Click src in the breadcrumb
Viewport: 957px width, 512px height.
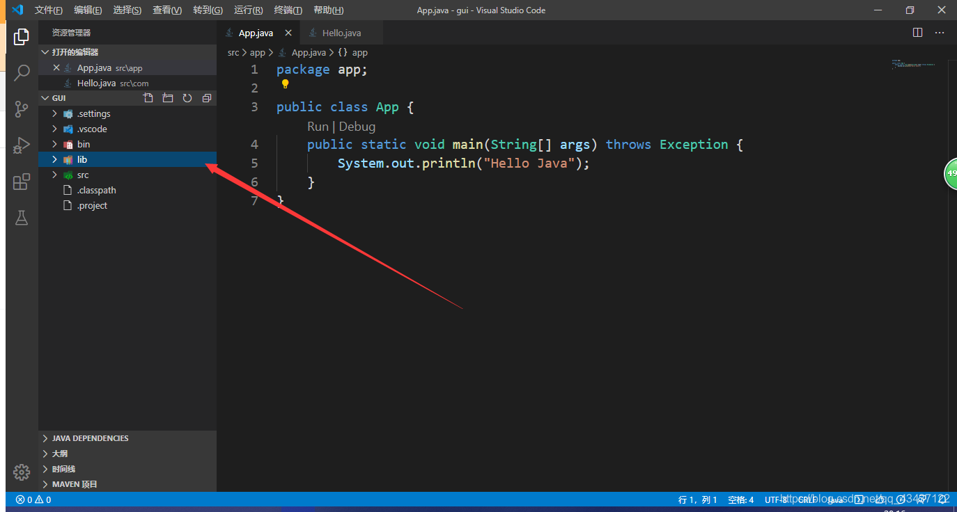[x=233, y=52]
